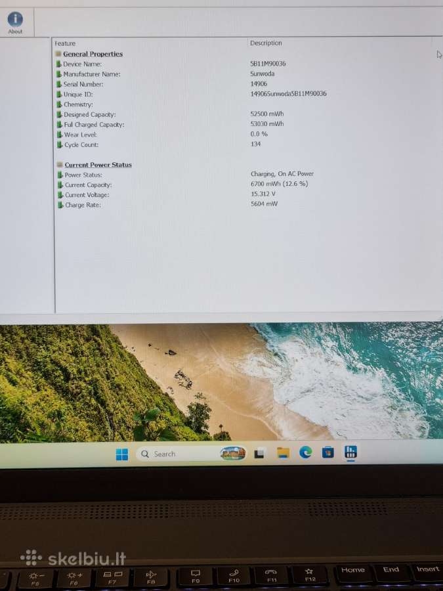Click the 15.312 V voltage value

click(x=263, y=194)
